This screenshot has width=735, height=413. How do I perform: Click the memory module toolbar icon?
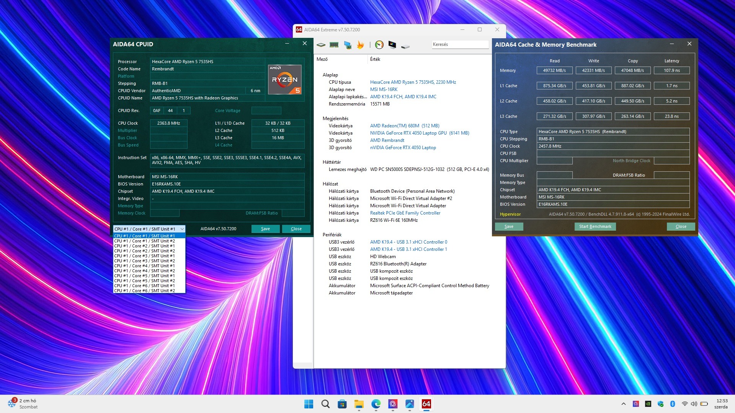(334, 45)
